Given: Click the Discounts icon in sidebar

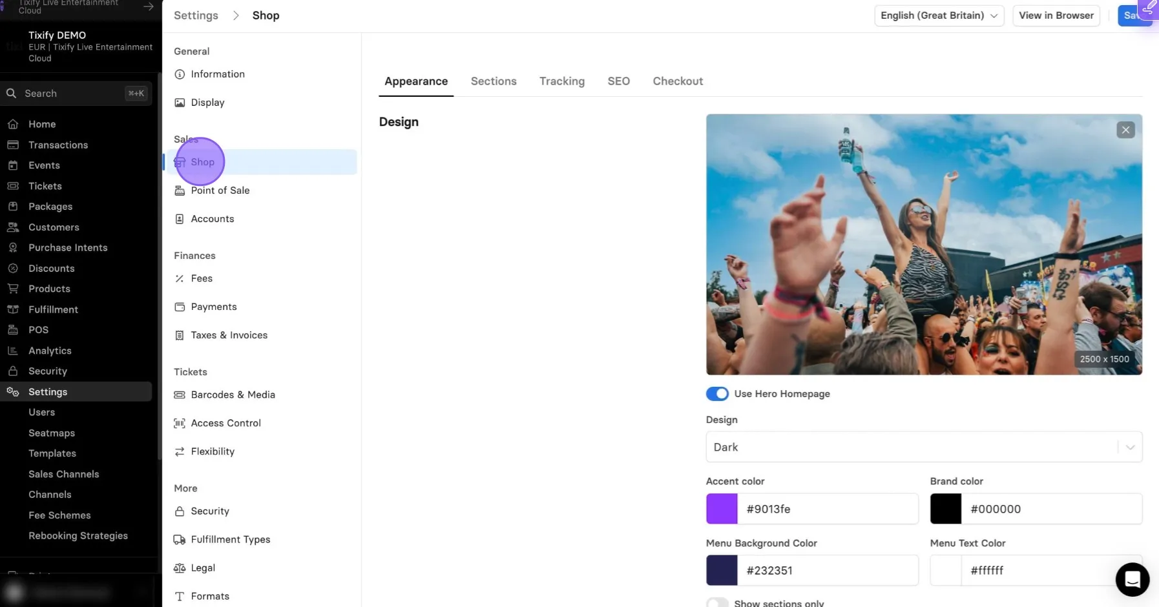Looking at the screenshot, I should 13,268.
